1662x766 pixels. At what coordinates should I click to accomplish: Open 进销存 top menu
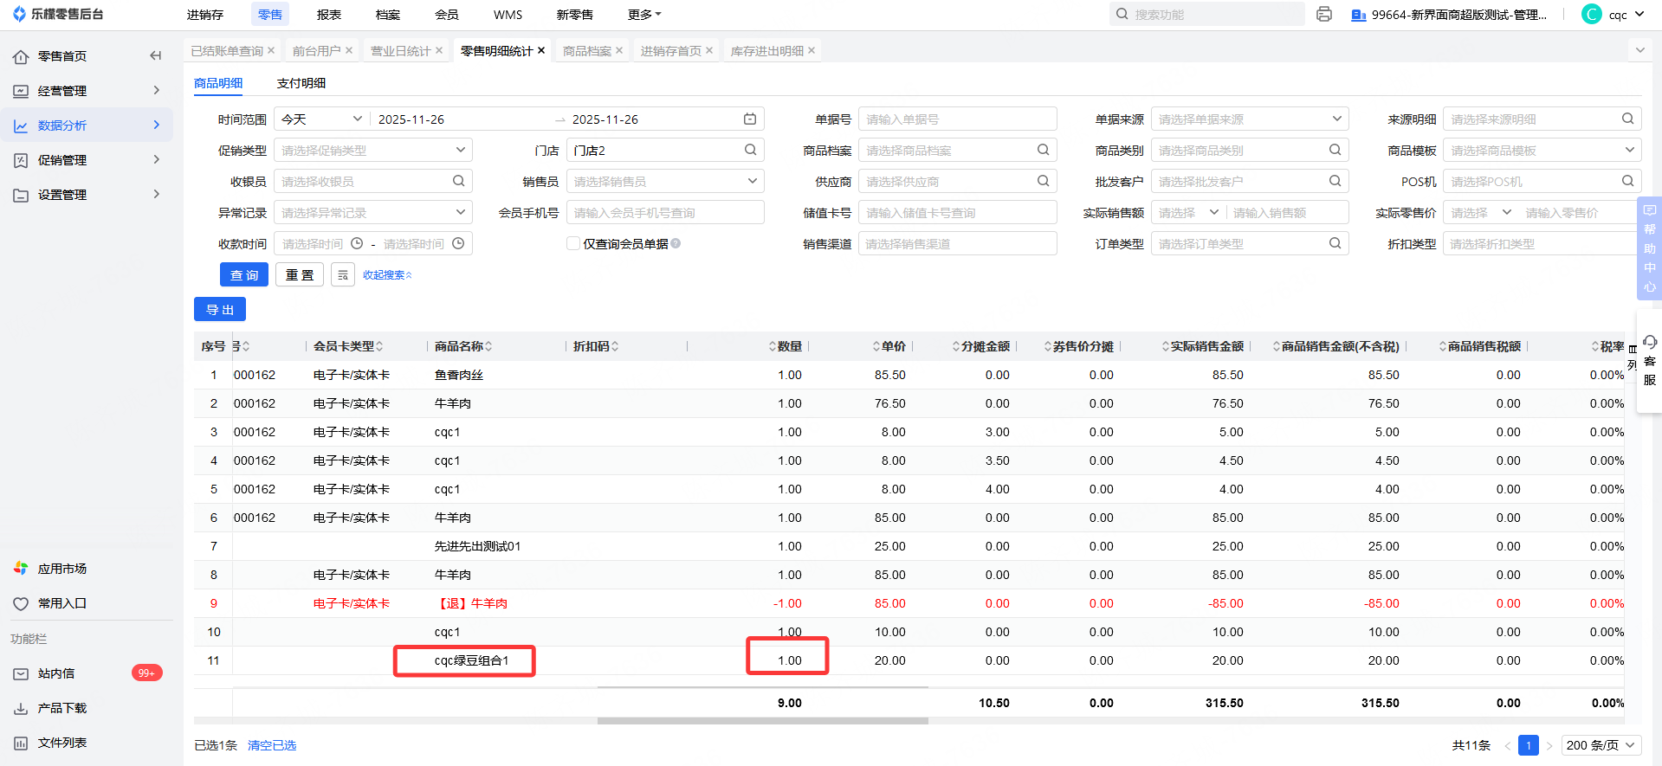point(205,15)
